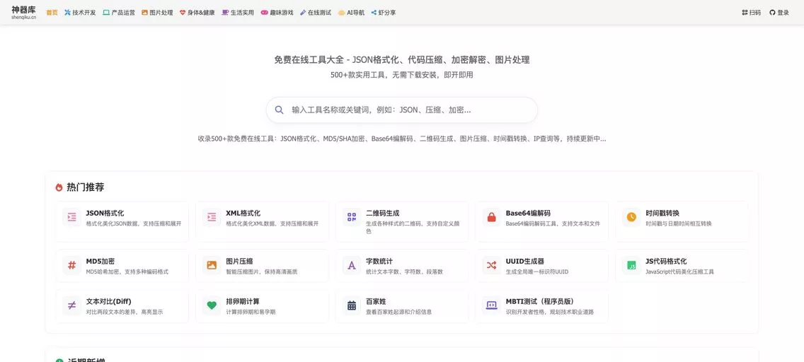The image size is (804, 362).
Task: Click the Base64编解码 lock icon
Action: 492,217
